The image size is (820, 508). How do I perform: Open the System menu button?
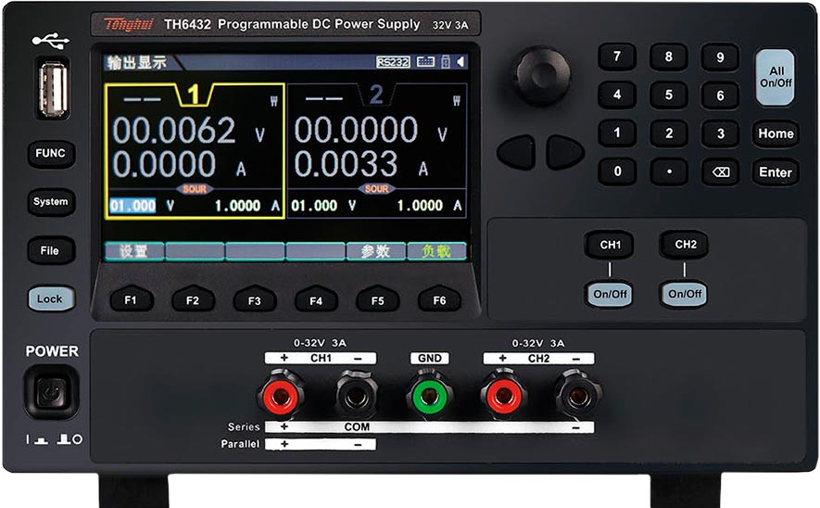coord(51,202)
